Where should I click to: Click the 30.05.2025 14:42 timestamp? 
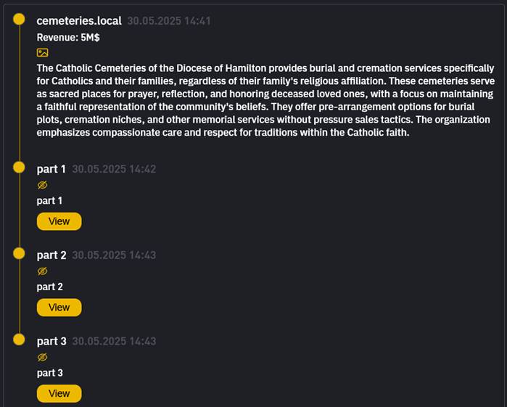tap(114, 169)
